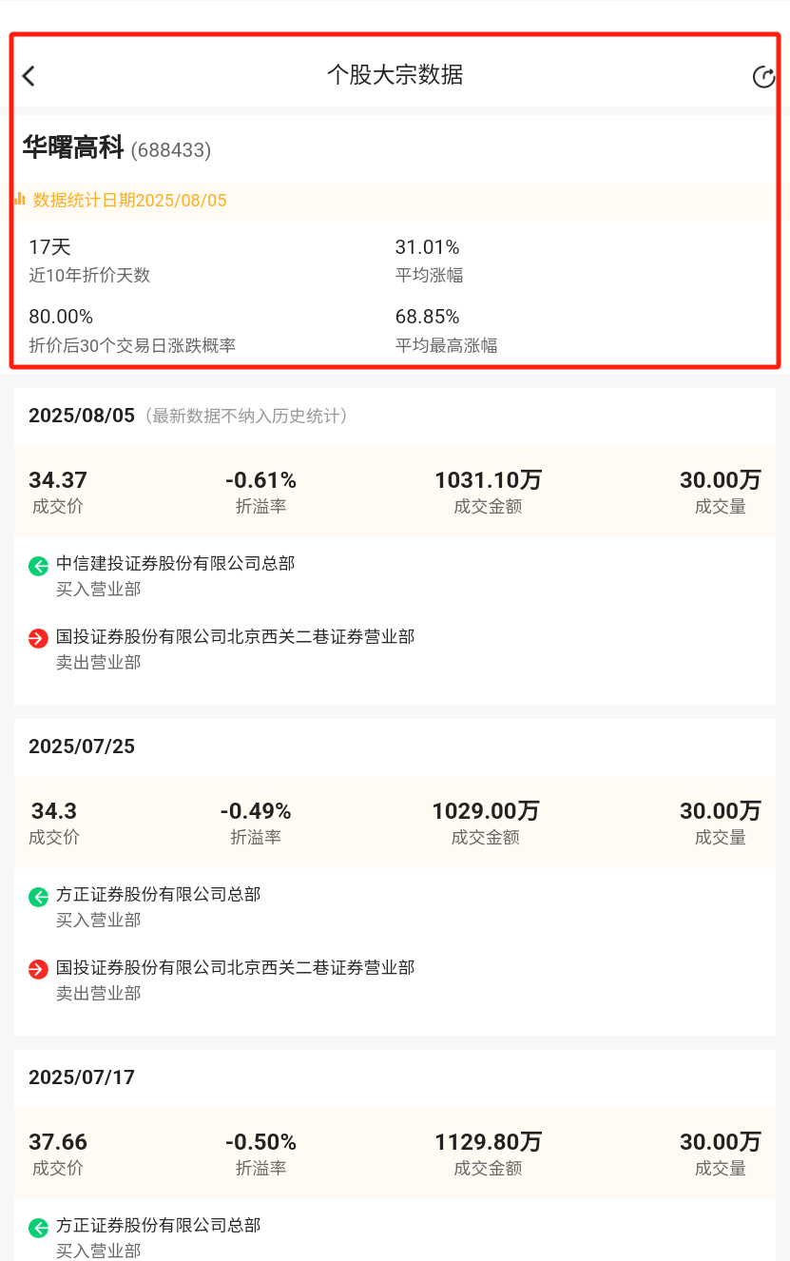This screenshot has height=1261, width=790.
Task: Tap the refresh icon at top right
Action: coord(763,77)
